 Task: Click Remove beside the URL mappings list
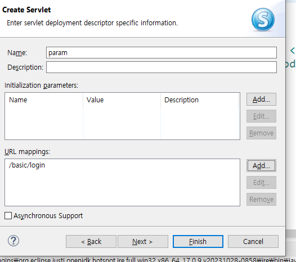pyautogui.click(x=261, y=200)
